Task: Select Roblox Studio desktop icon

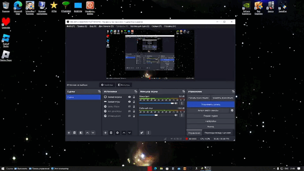Action: click(6, 41)
